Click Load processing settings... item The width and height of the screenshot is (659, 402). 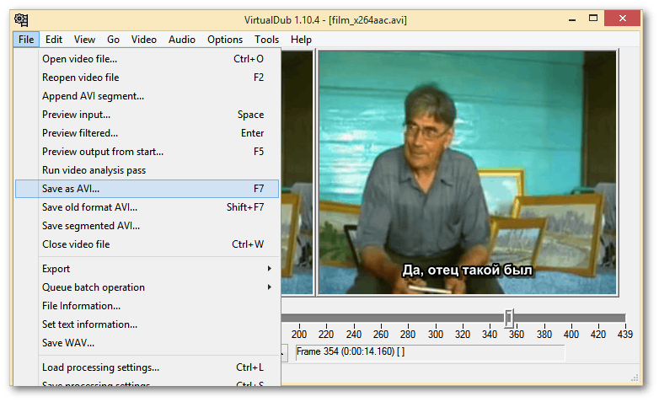[100, 367]
